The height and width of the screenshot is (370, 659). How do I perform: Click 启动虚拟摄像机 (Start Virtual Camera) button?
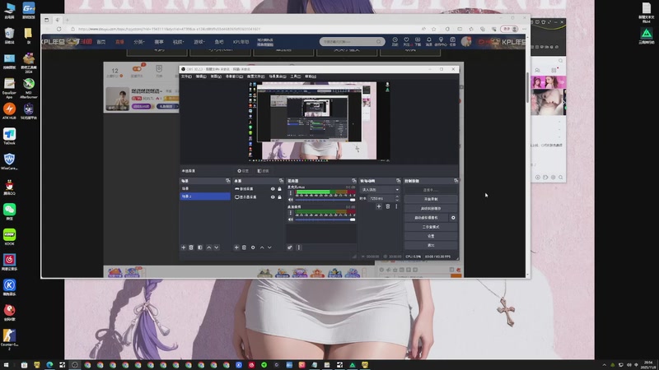[426, 218]
